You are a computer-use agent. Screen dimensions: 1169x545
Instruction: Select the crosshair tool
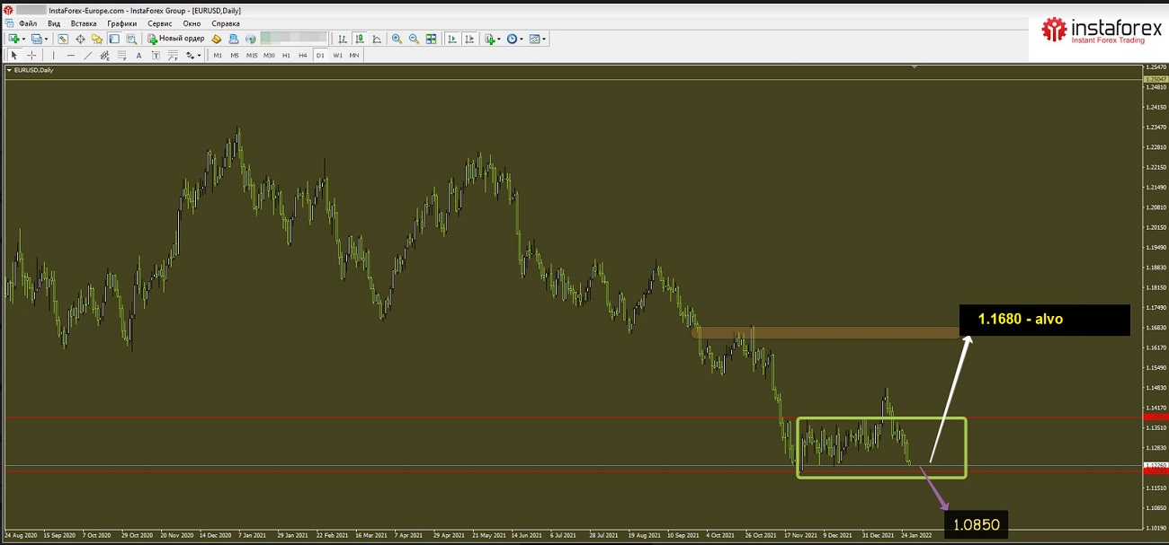point(31,56)
